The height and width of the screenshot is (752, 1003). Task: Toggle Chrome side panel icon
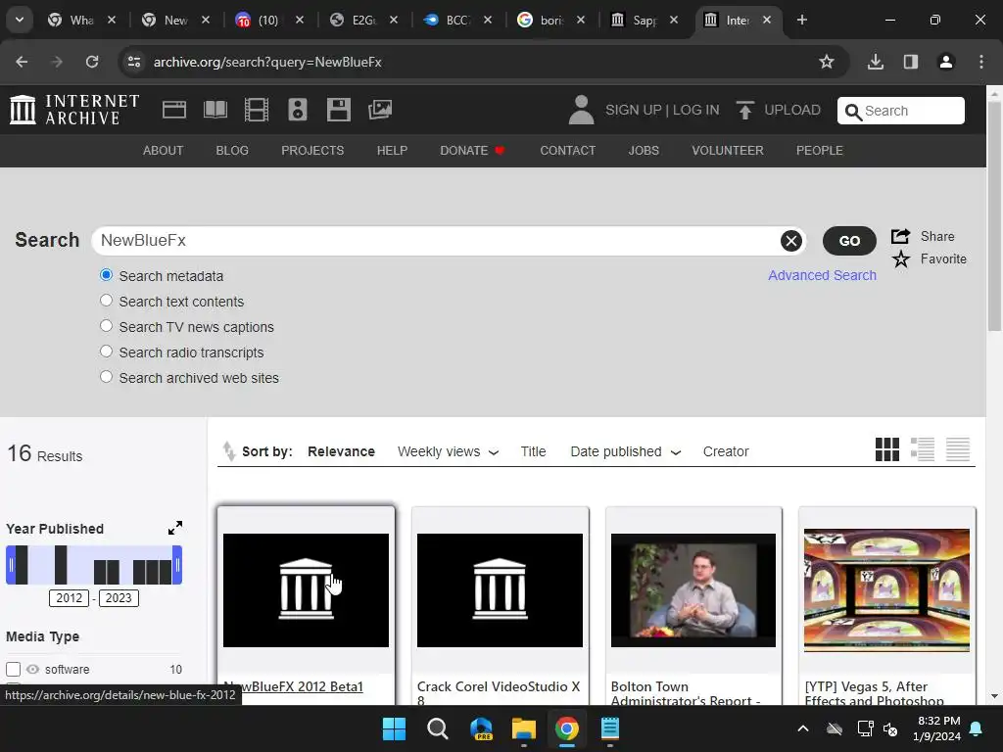(x=911, y=62)
